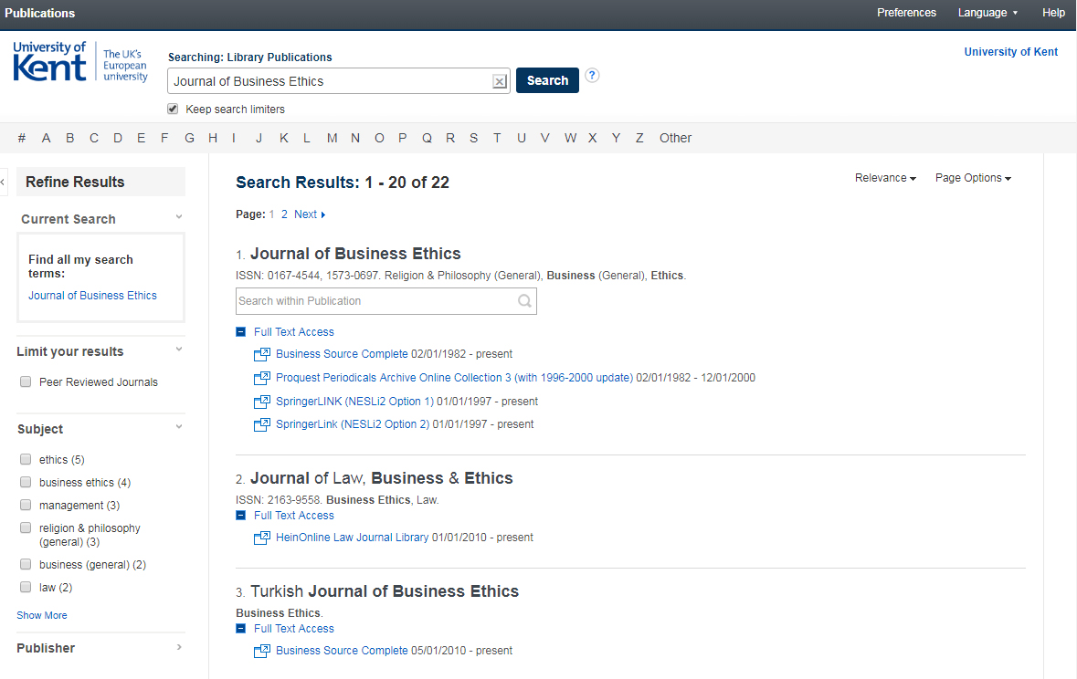The image size is (1077, 679).
Task: Open Preferences in top bar
Action: (906, 13)
